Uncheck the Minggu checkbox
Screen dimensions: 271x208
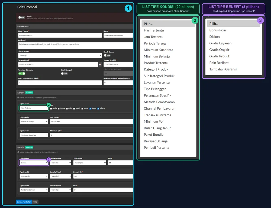[x=98, y=108]
